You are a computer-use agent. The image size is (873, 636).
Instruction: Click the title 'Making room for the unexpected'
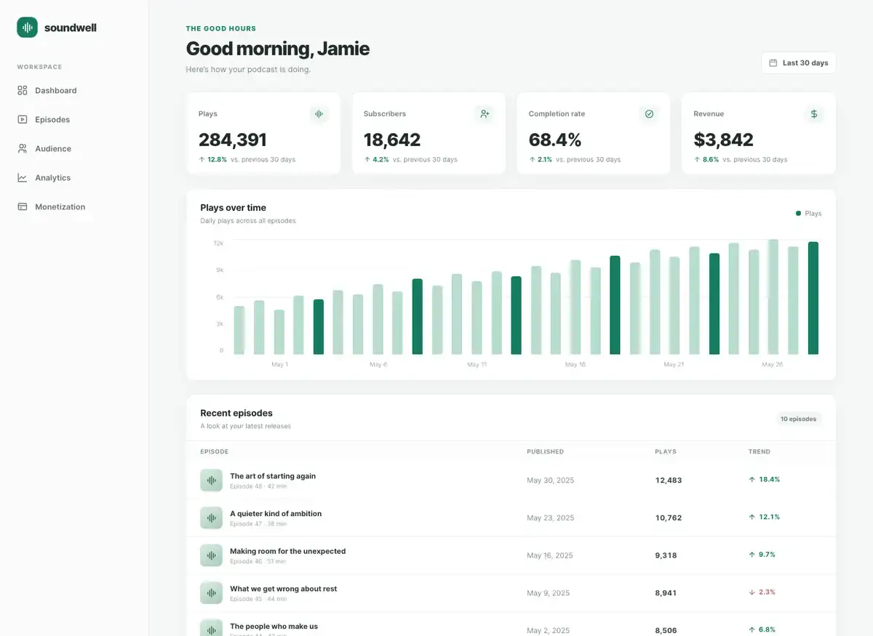tap(288, 552)
